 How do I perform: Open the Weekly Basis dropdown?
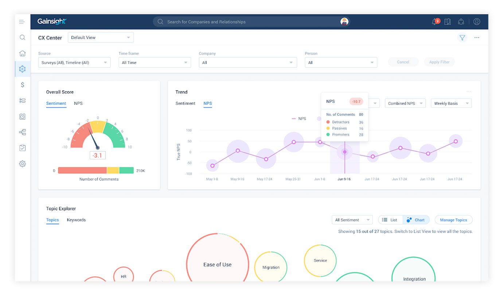tap(451, 104)
